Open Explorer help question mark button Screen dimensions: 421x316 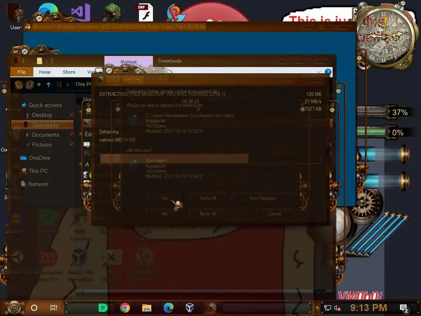328,72
